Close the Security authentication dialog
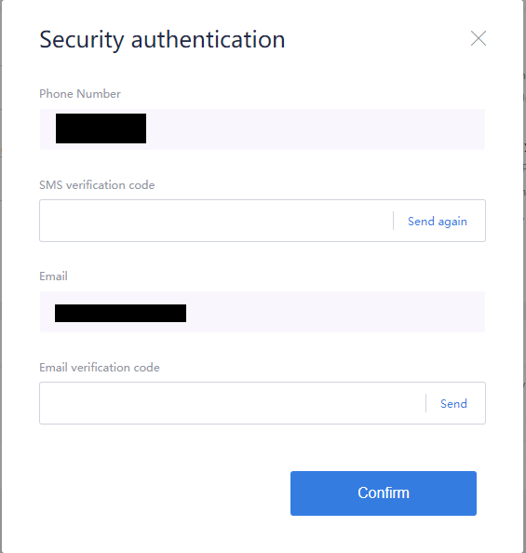This screenshot has height=553, width=526. [479, 38]
